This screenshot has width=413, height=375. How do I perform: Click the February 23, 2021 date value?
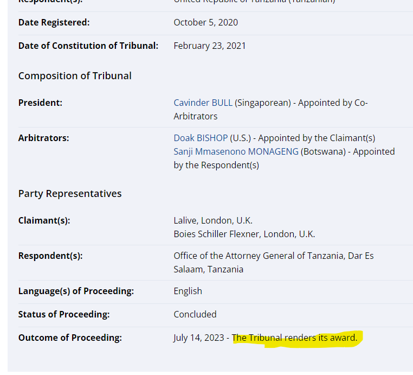click(x=210, y=46)
